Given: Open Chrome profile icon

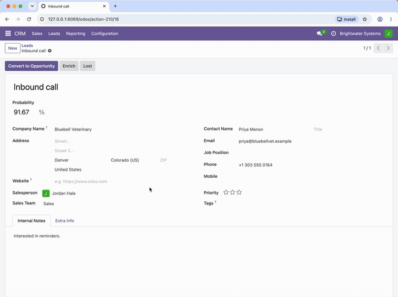Looking at the screenshot, I should click(380, 19).
